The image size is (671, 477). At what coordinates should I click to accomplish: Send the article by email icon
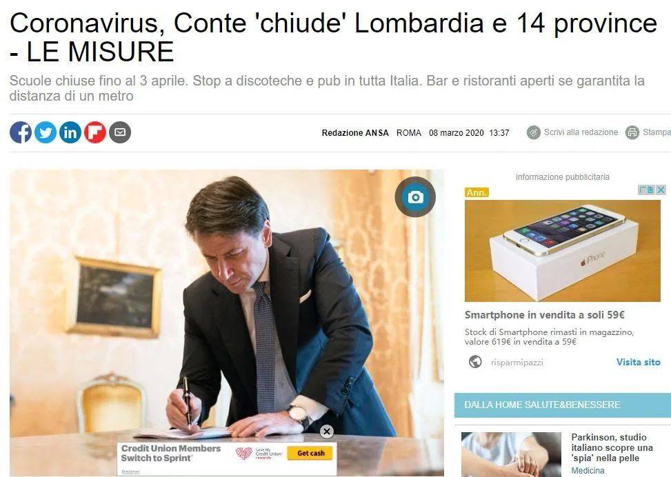(120, 132)
